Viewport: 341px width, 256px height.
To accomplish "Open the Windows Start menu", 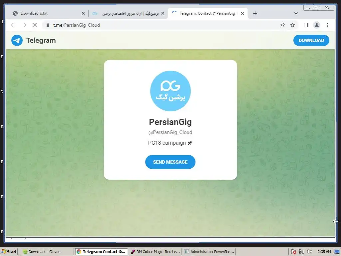I will click(x=9, y=252).
